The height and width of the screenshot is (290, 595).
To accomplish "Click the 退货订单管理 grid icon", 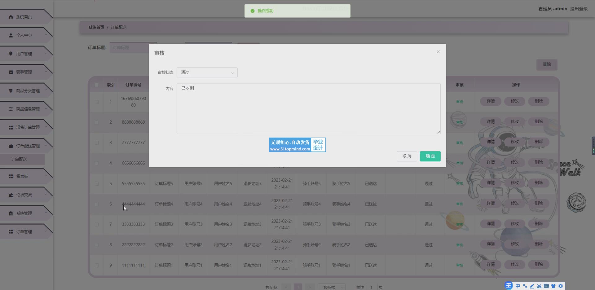I will tap(11, 127).
